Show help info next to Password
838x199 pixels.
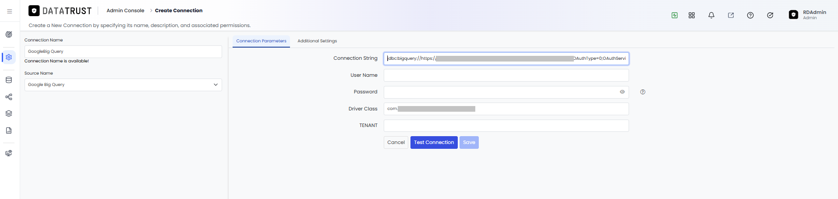point(643,92)
